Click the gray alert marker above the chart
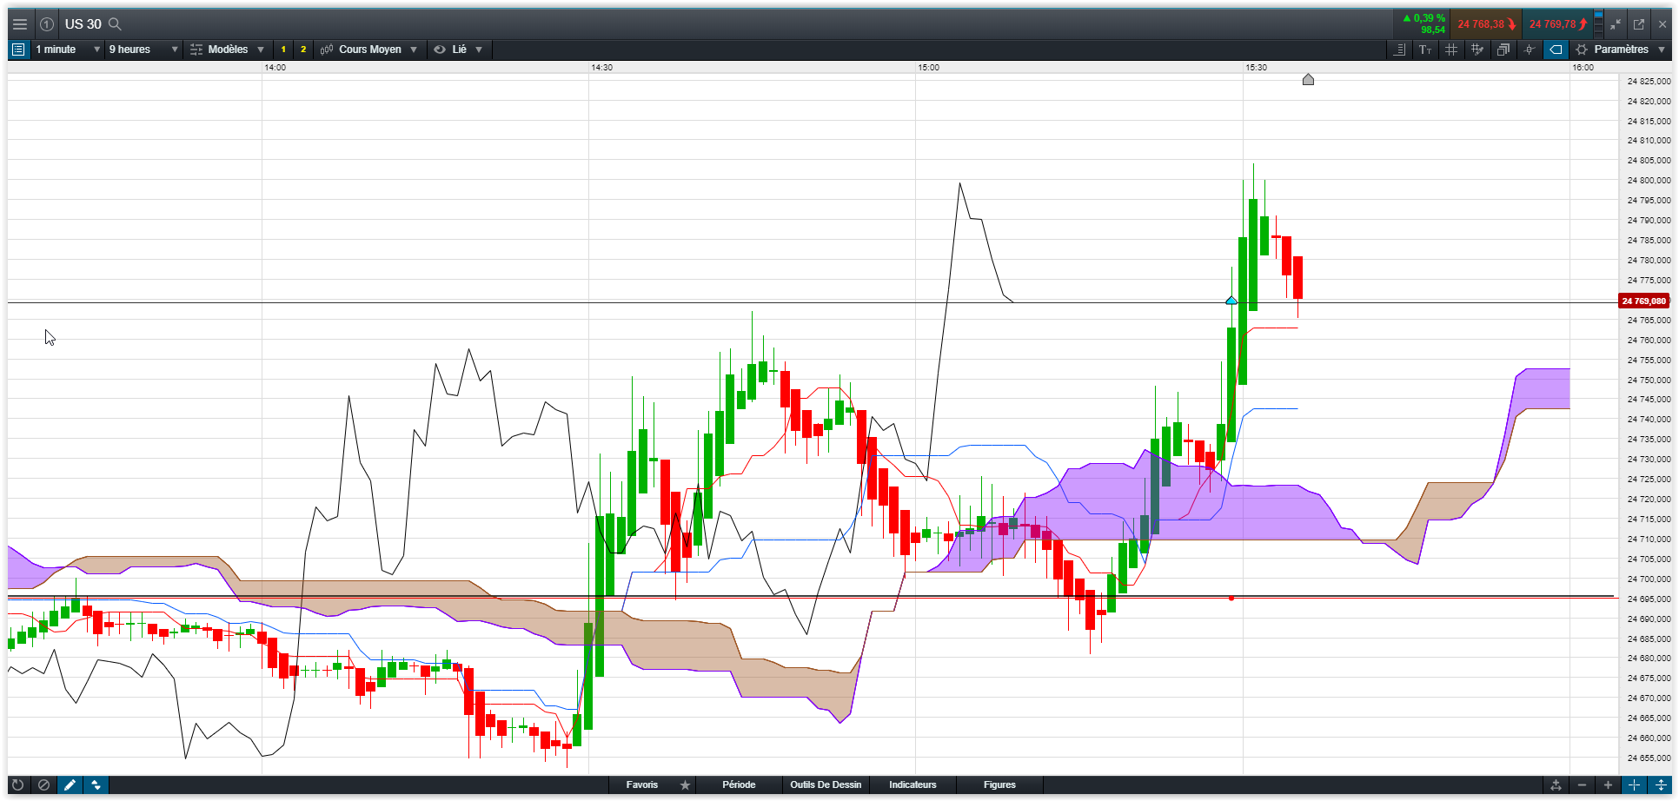 tap(1308, 80)
